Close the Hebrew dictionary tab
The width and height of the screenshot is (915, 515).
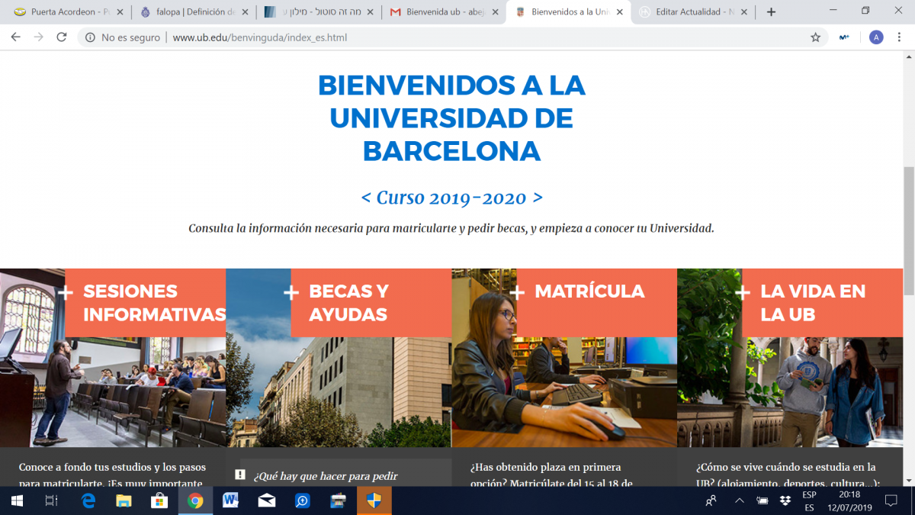(369, 12)
